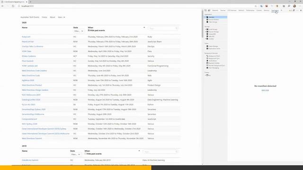This screenshot has height=170, width=303.
Task: Open Notifications background service
Action: tap(213, 61)
